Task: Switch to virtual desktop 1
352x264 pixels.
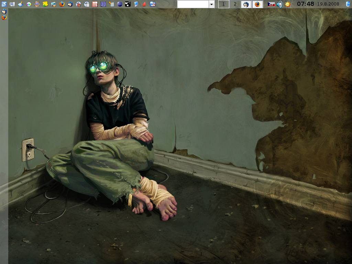Action: [x=223, y=4]
